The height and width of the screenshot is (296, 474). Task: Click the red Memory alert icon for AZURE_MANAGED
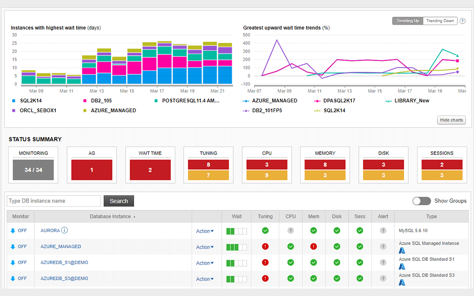pyautogui.click(x=313, y=247)
